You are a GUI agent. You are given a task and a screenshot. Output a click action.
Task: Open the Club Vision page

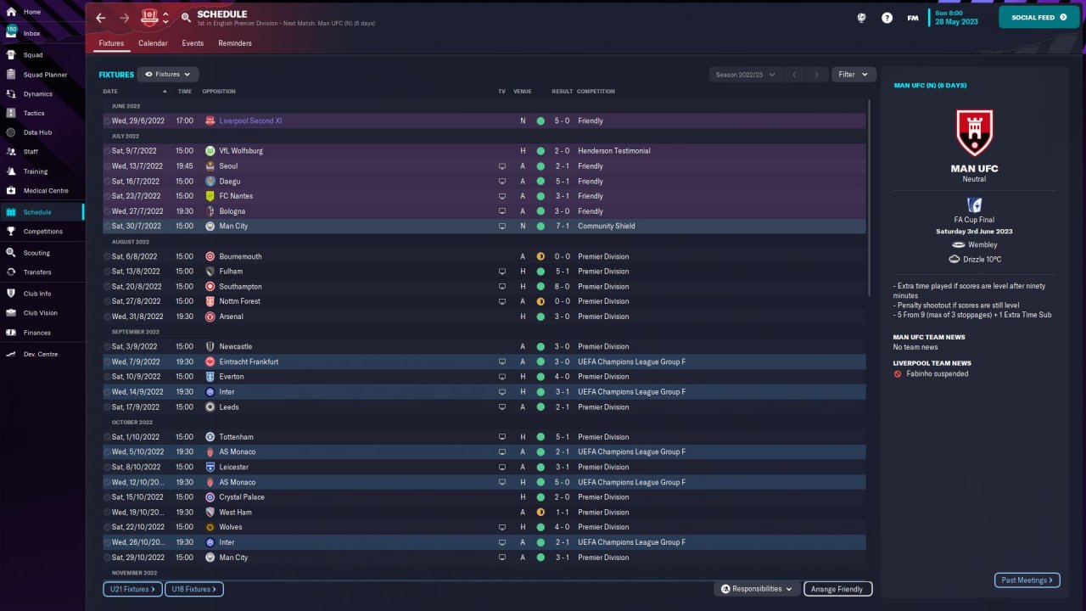[x=42, y=313]
